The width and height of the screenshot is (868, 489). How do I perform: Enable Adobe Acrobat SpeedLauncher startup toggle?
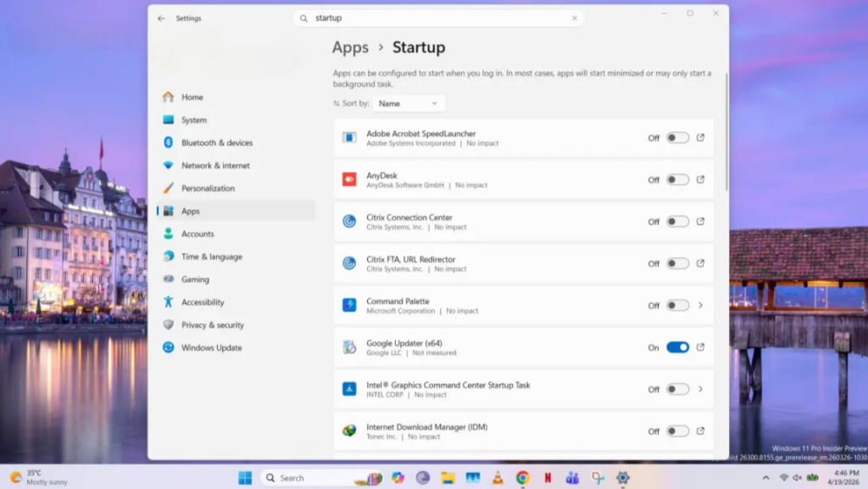click(x=677, y=138)
